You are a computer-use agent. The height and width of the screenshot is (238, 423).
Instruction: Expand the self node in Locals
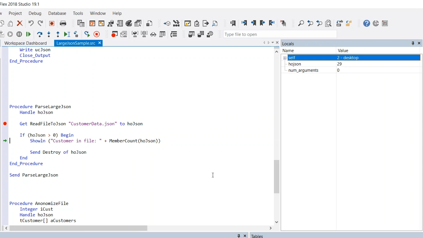[x=285, y=58]
